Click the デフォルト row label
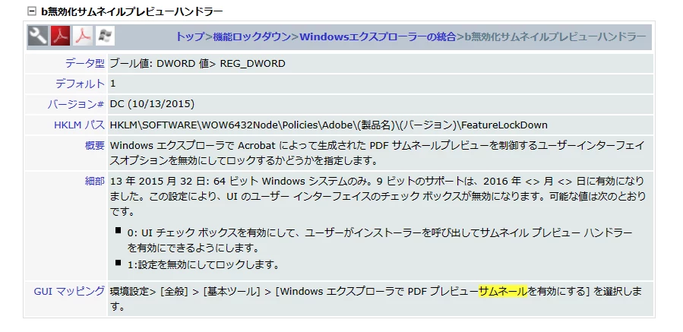683x332 pixels. click(80, 84)
